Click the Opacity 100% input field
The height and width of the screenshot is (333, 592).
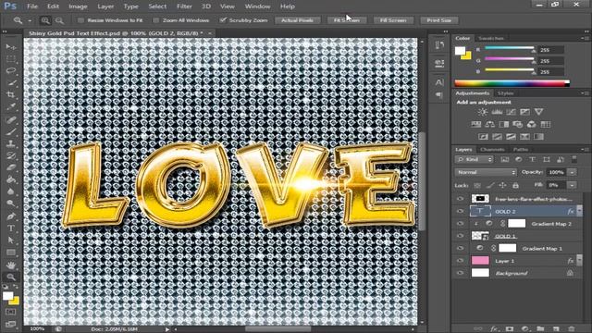[x=556, y=172]
